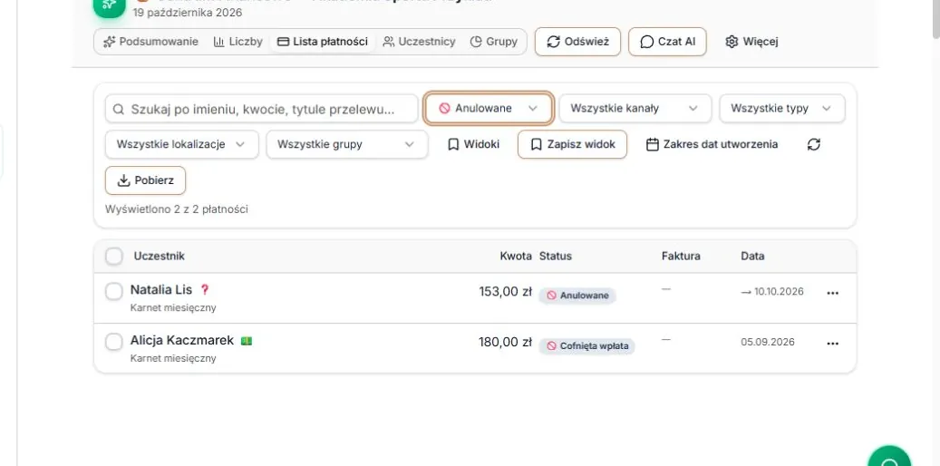Click the cash icon next to Alicja Kaczmarek
Screen dimensions: 940x466
click(x=247, y=341)
